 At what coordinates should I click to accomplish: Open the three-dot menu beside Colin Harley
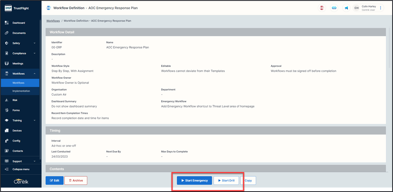click(x=381, y=8)
